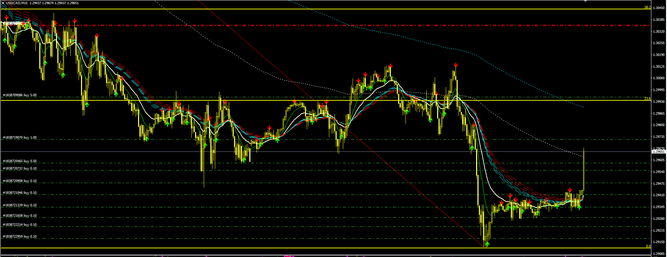Select order label #1838721658 buy 0.10
This screenshot has height=257, width=667.
tap(20, 216)
